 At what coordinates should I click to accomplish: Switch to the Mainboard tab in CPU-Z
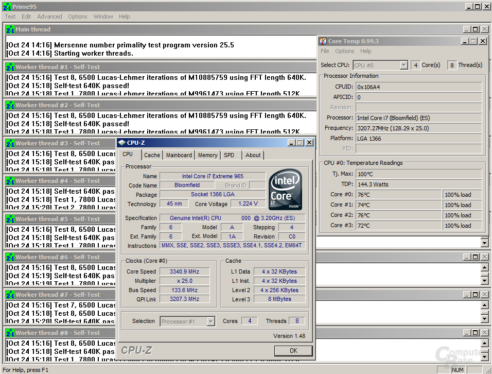(179, 155)
